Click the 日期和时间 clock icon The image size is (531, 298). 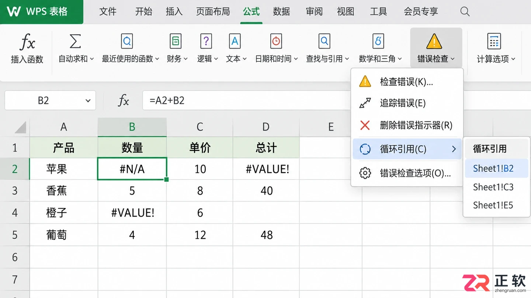coord(276,41)
